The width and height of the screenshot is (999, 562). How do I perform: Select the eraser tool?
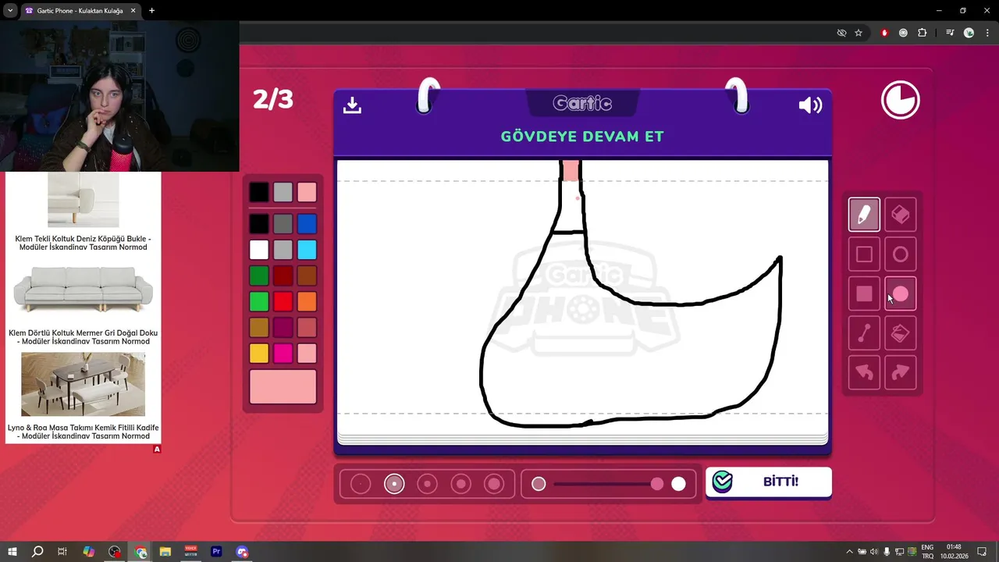[901, 215]
